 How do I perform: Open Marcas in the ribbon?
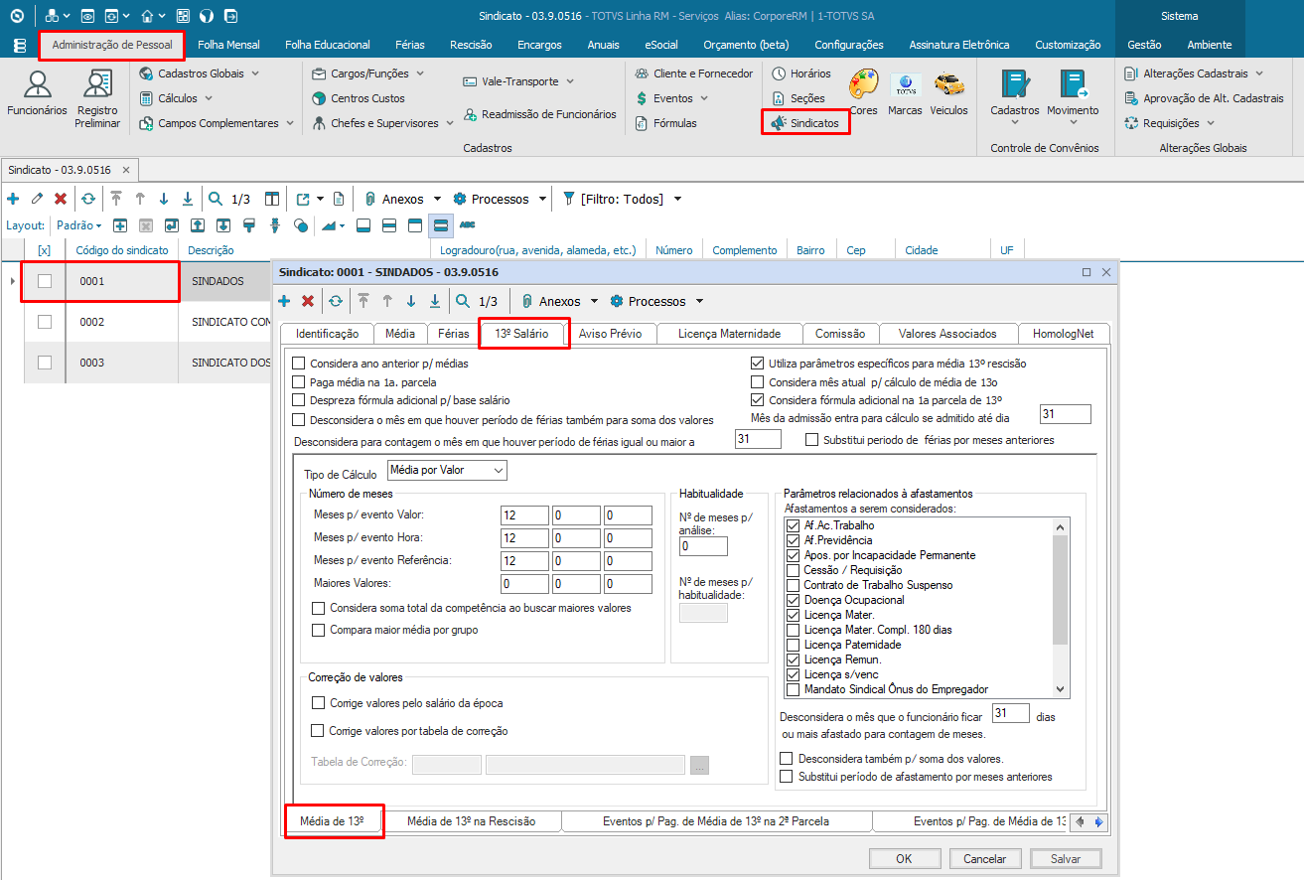905,92
